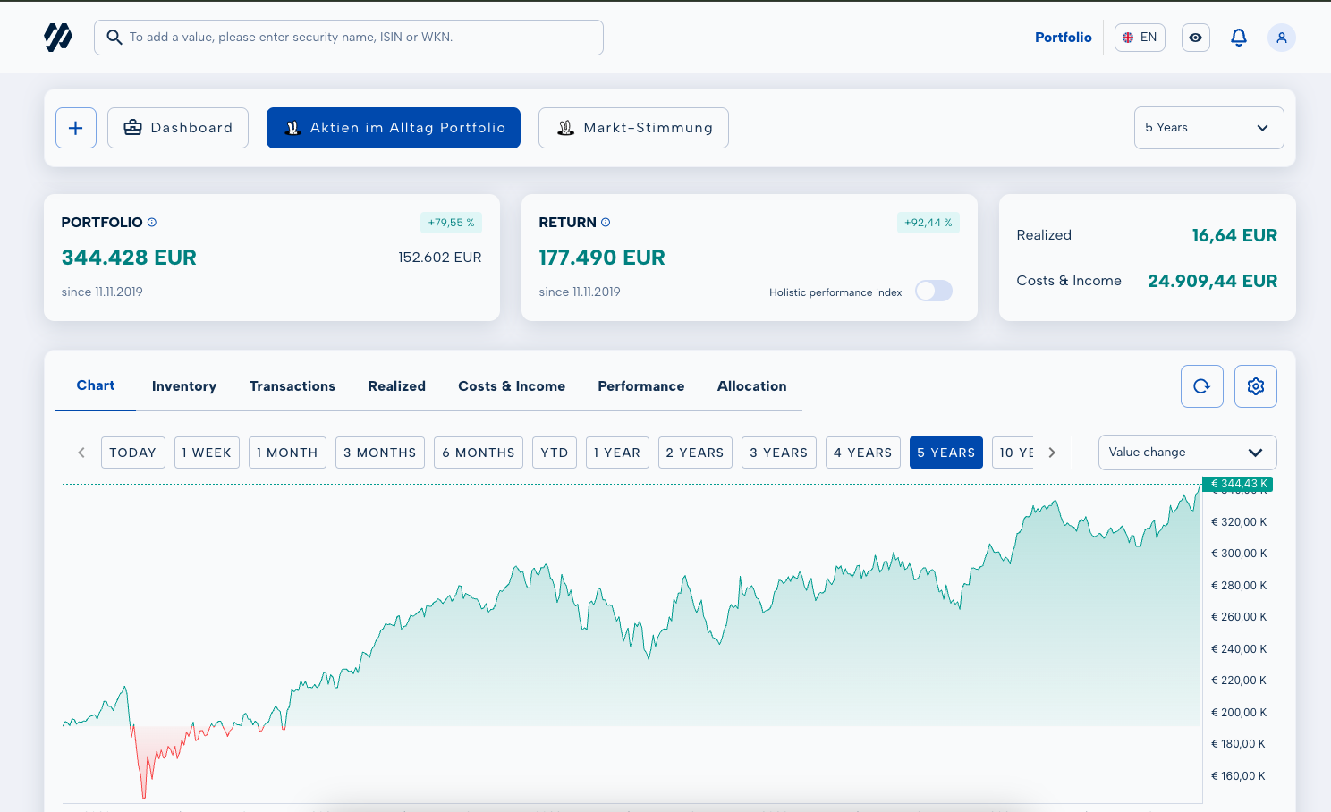Expand the Value change dropdown
1331x812 pixels.
(1186, 453)
